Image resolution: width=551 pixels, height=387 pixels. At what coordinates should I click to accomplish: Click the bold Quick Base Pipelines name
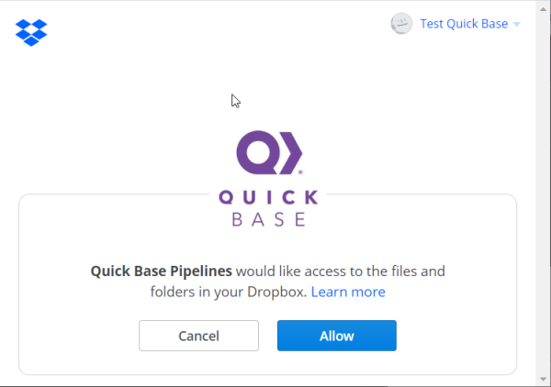click(162, 271)
